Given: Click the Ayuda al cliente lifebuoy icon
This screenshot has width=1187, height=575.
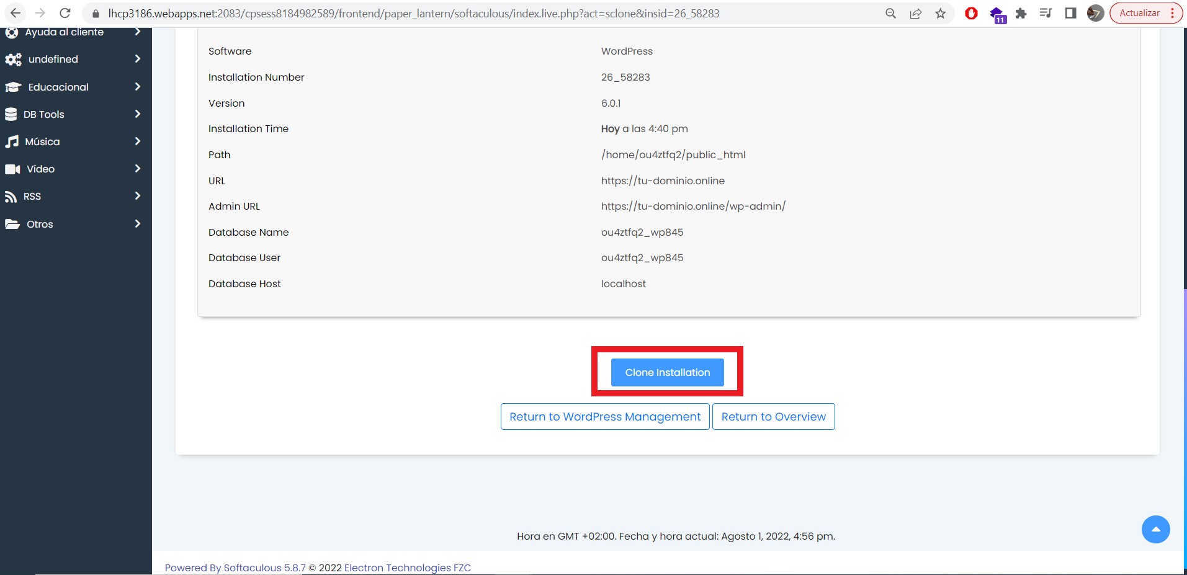Looking at the screenshot, I should click(x=12, y=32).
